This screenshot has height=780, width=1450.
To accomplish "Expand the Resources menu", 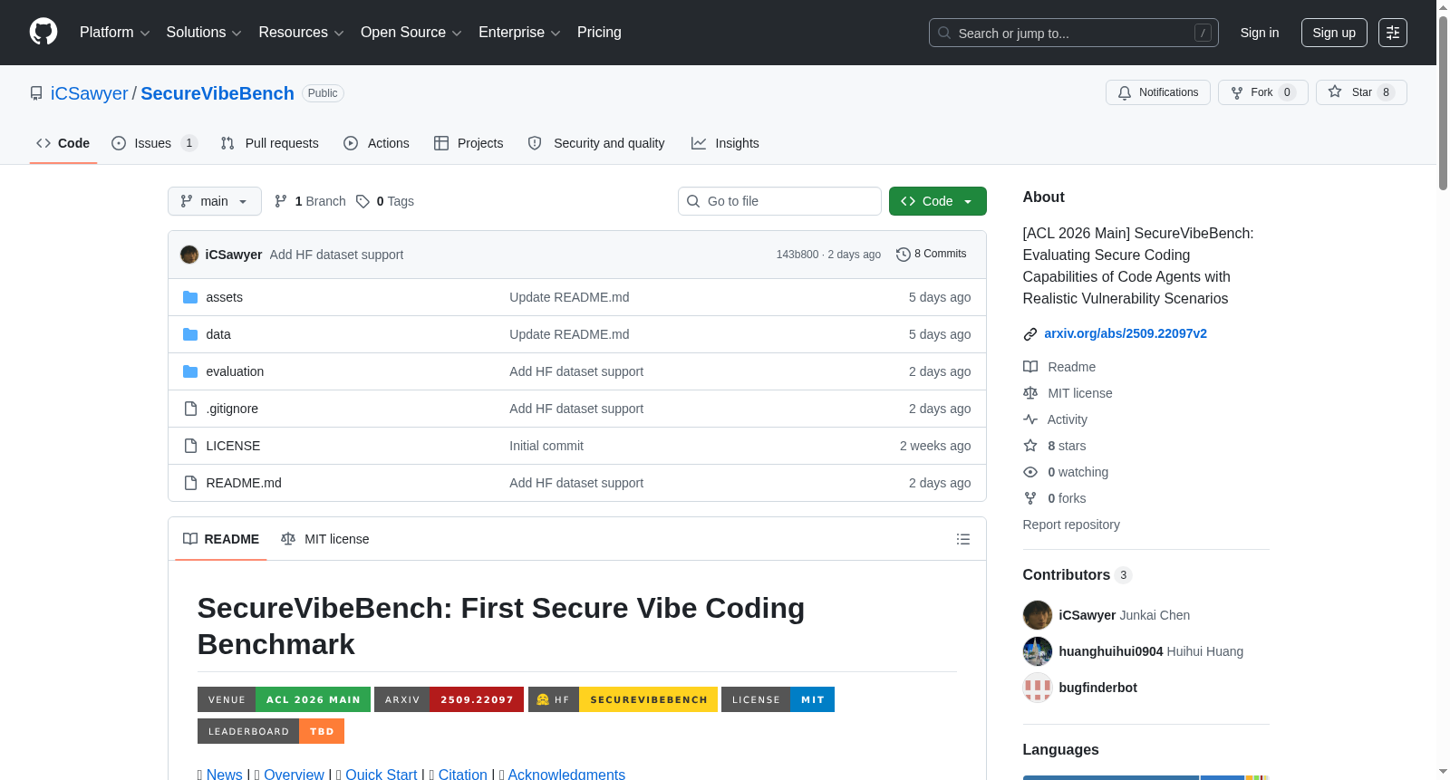I will (301, 33).
